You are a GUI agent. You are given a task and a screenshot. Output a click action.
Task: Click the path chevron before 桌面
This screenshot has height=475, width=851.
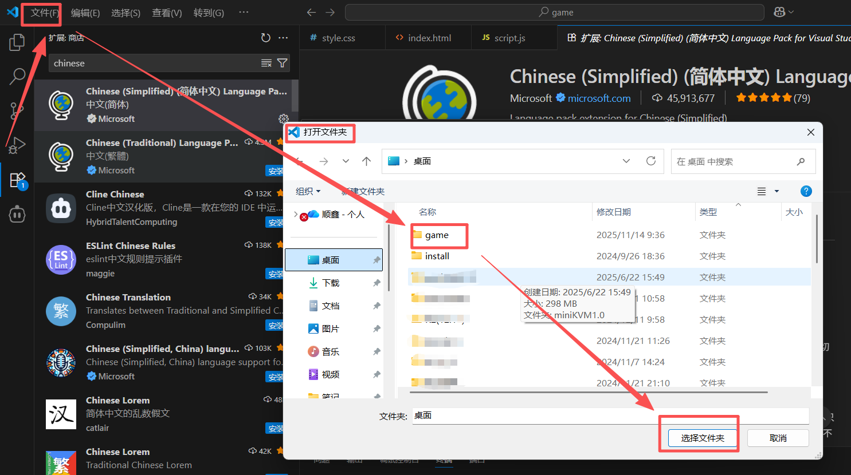pyautogui.click(x=406, y=161)
